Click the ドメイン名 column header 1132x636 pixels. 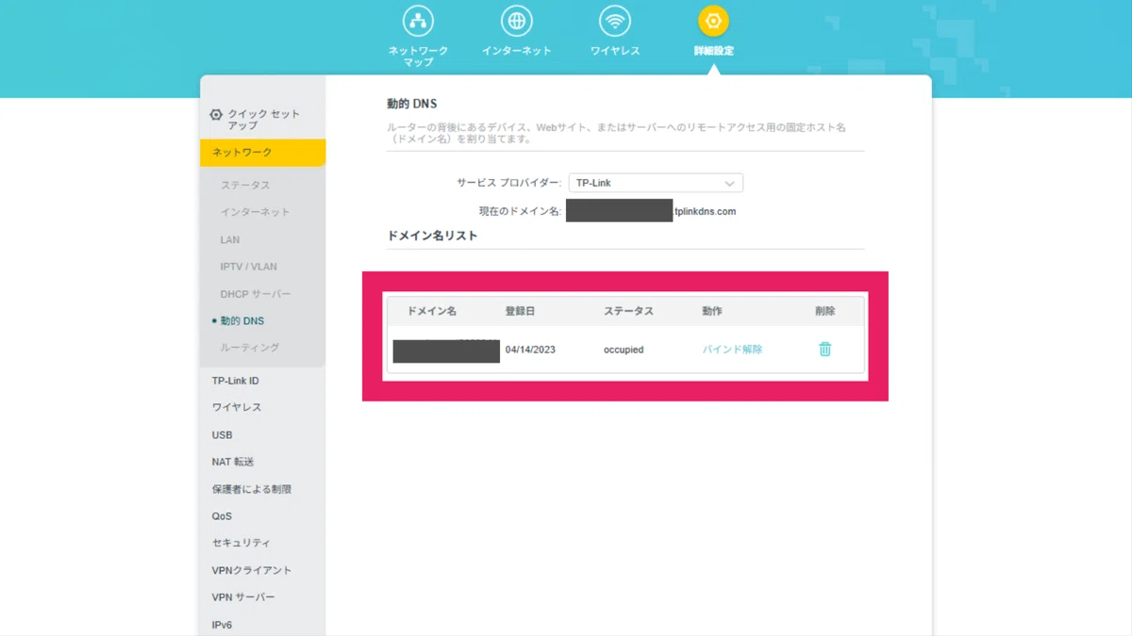pos(432,311)
